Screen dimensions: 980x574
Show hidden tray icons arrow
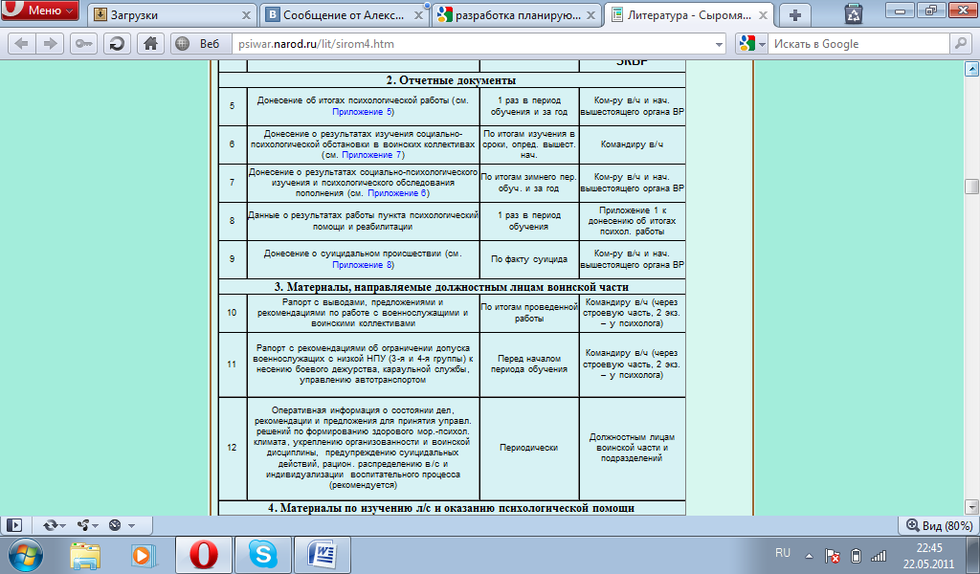809,555
